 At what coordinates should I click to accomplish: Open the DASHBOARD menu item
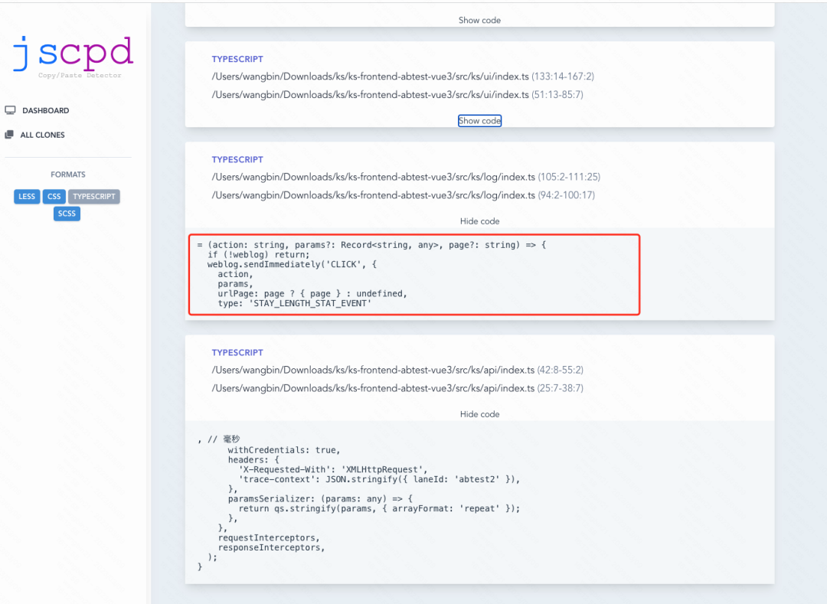(x=45, y=111)
